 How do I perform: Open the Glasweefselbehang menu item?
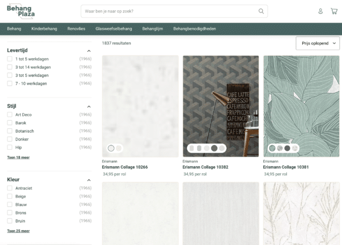point(113,28)
